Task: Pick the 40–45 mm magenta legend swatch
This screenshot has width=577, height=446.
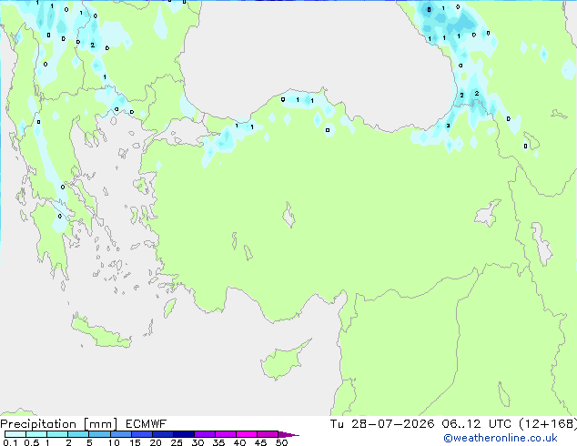Action: [x=247, y=434]
